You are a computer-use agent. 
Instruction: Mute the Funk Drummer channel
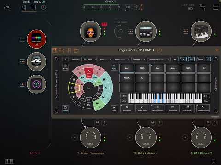(x=97, y=122)
